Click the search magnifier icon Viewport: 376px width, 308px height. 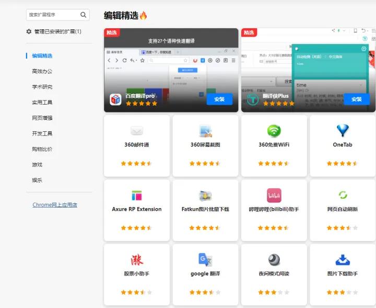84,15
